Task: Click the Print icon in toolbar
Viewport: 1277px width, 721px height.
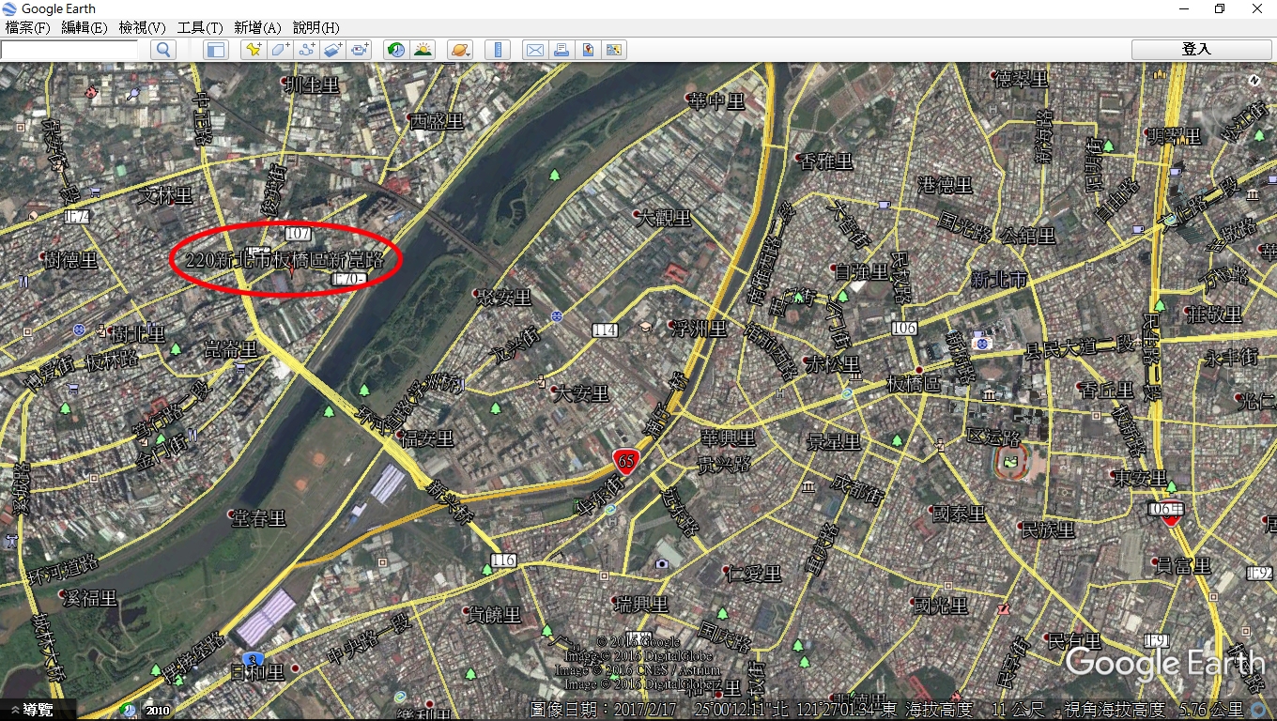Action: tap(562, 50)
